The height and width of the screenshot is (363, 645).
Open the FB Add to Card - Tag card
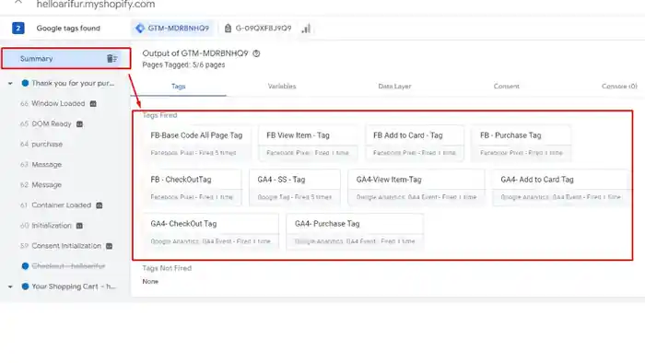point(415,144)
